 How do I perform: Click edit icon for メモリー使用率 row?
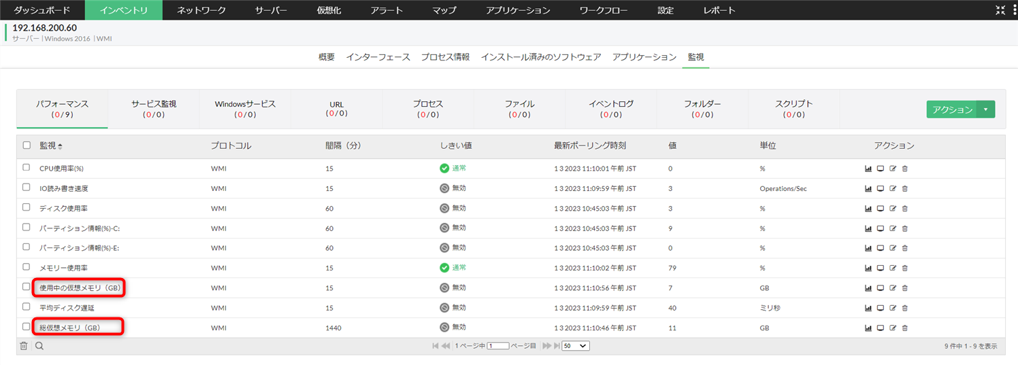tap(892, 268)
